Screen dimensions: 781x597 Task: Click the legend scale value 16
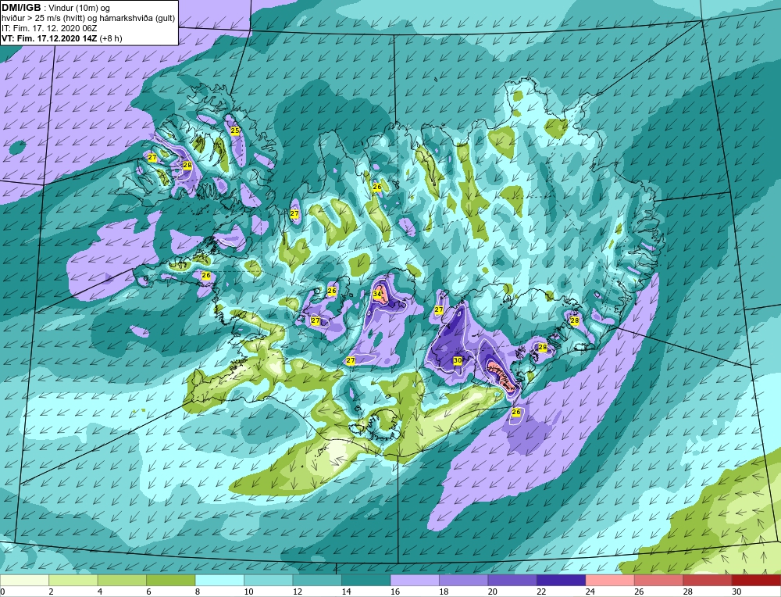[395, 592]
